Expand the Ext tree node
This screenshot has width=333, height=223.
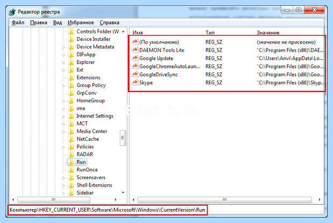[63, 70]
